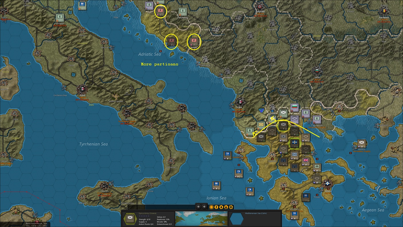Click the plus icon in the orange toolbar
This screenshot has width=403, height=227.
(231, 207)
